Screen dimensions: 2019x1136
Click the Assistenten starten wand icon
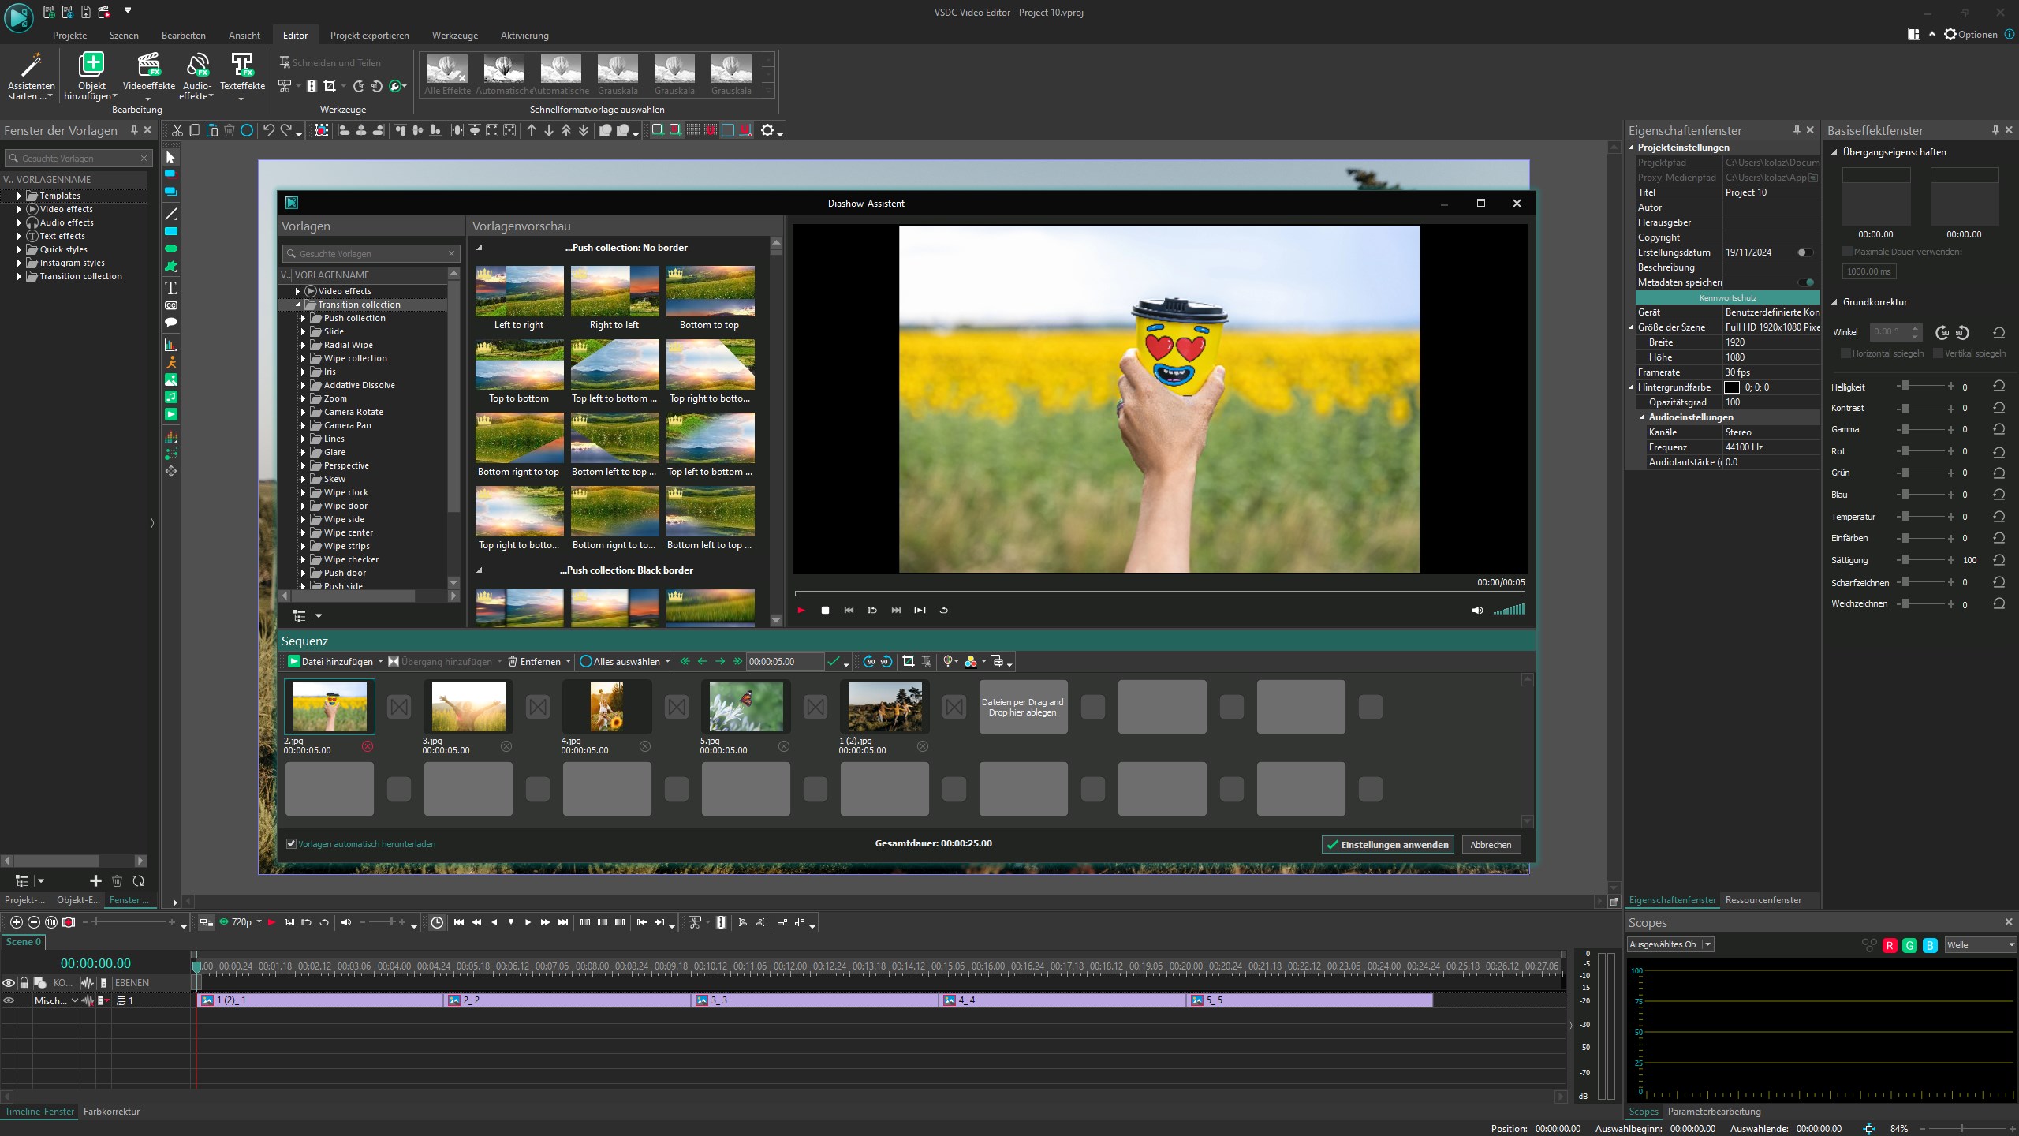click(32, 65)
